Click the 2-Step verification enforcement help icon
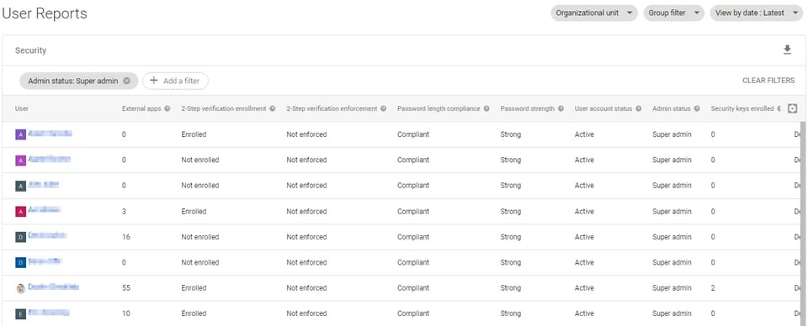The width and height of the screenshot is (808, 326). pos(383,109)
